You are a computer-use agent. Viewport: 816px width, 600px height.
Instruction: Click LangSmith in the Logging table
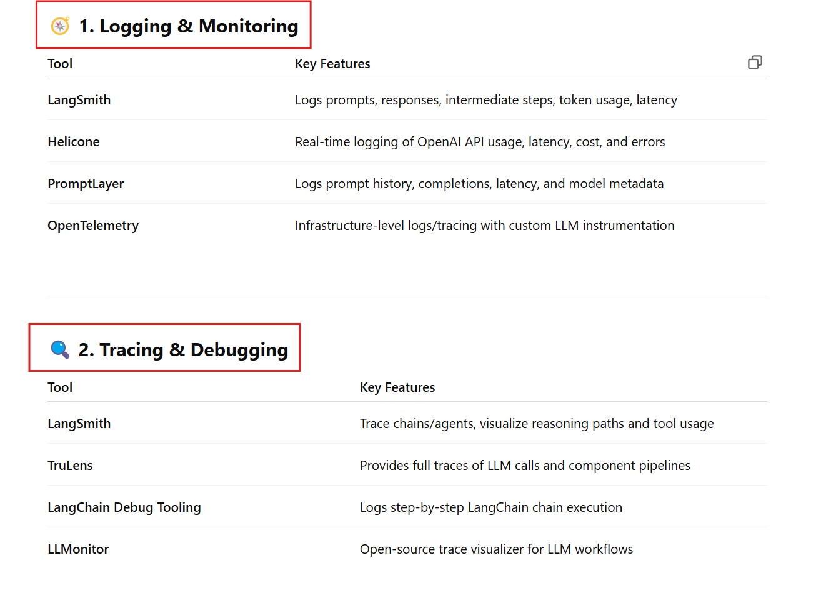[x=79, y=100]
